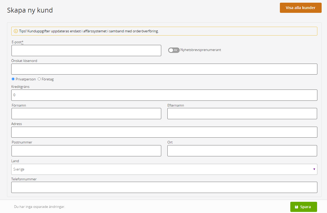Click the Skapa ny kund heading
The height and width of the screenshot is (213, 327).
coord(30,10)
